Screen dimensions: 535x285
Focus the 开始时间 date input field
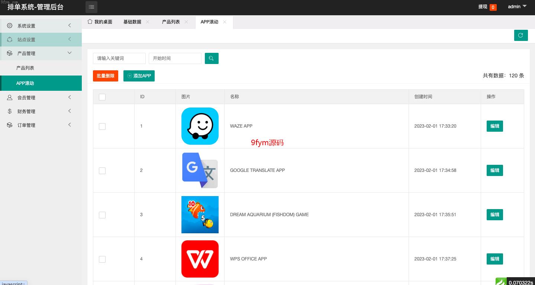click(x=175, y=58)
